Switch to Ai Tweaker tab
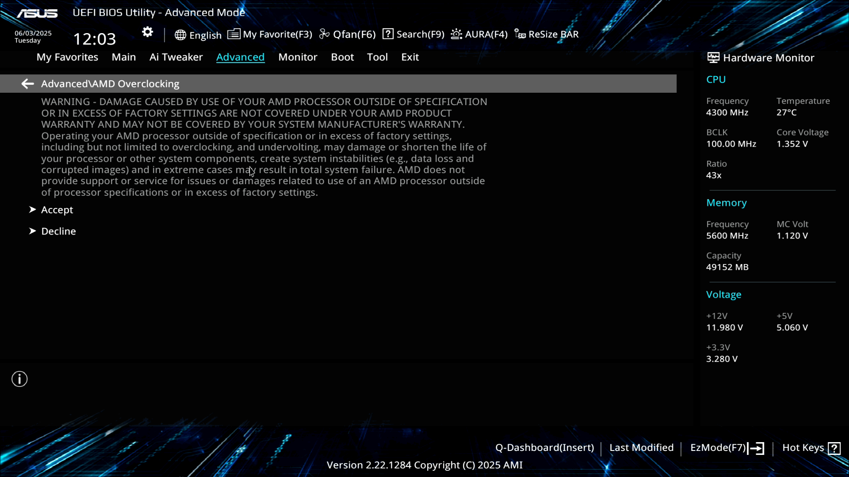Screen dimensions: 849x477 coord(176,57)
